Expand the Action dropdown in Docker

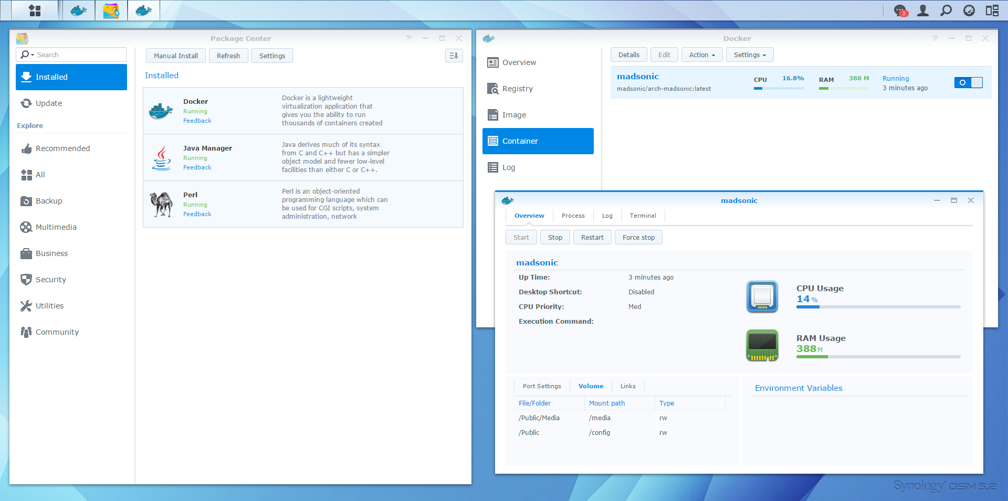[701, 55]
